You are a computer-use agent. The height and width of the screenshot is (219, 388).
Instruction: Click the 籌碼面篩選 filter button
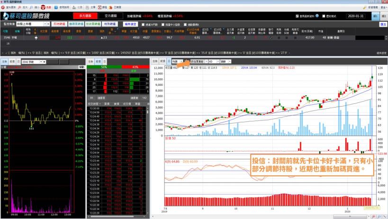pos(76,24)
